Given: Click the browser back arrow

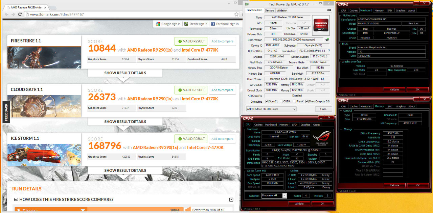Looking at the screenshot, I should click(x=6, y=15).
